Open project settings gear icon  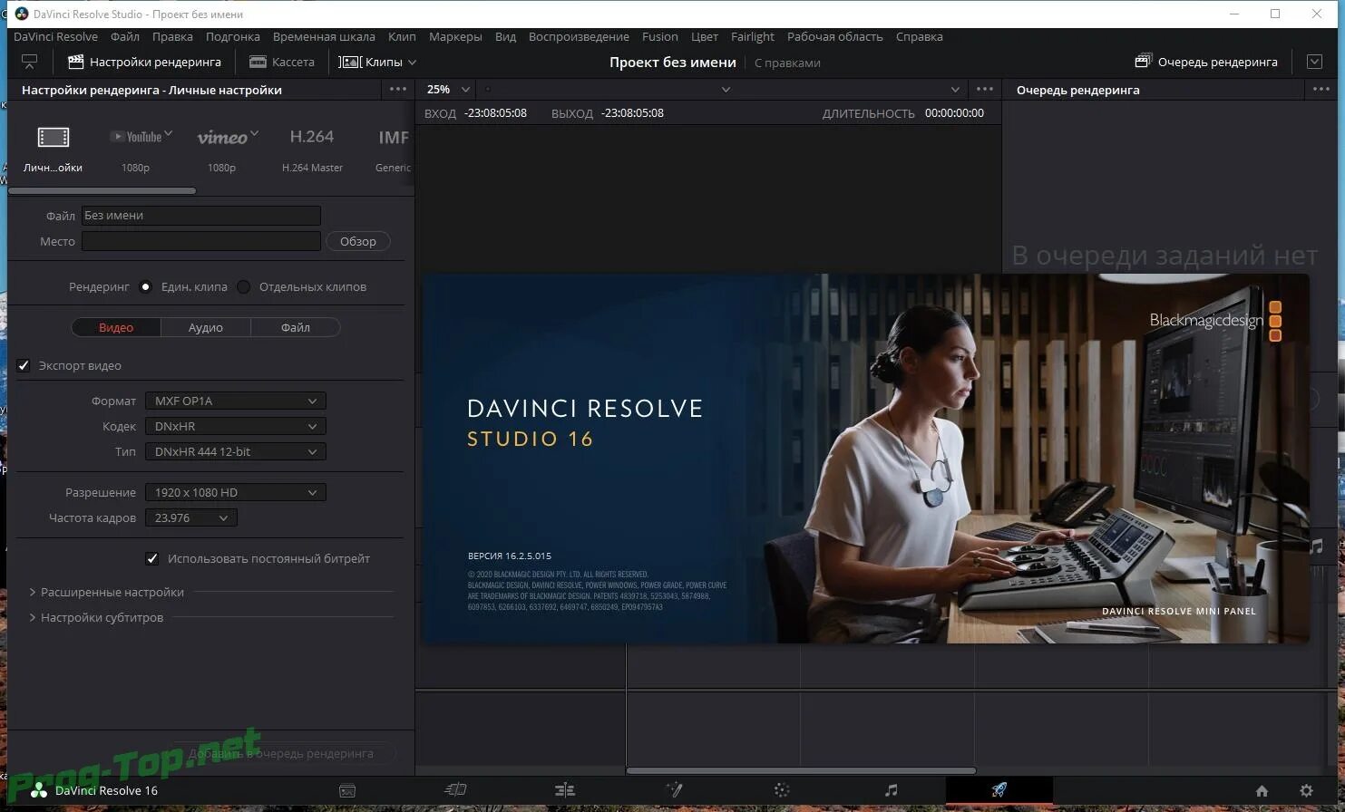[1306, 790]
